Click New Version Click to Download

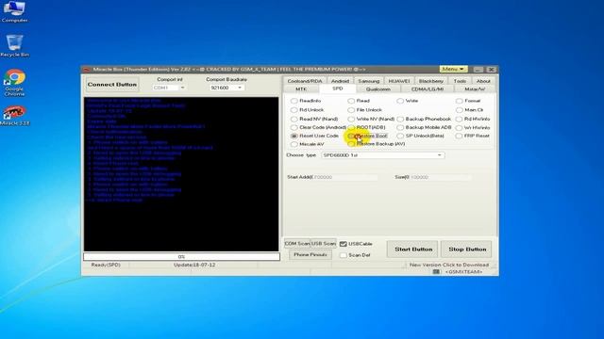pos(449,265)
